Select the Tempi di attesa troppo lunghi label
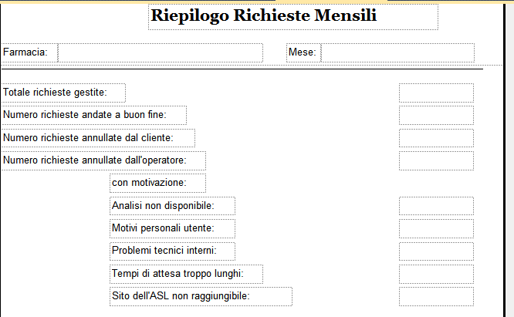This screenshot has width=514, height=317. (x=186, y=274)
